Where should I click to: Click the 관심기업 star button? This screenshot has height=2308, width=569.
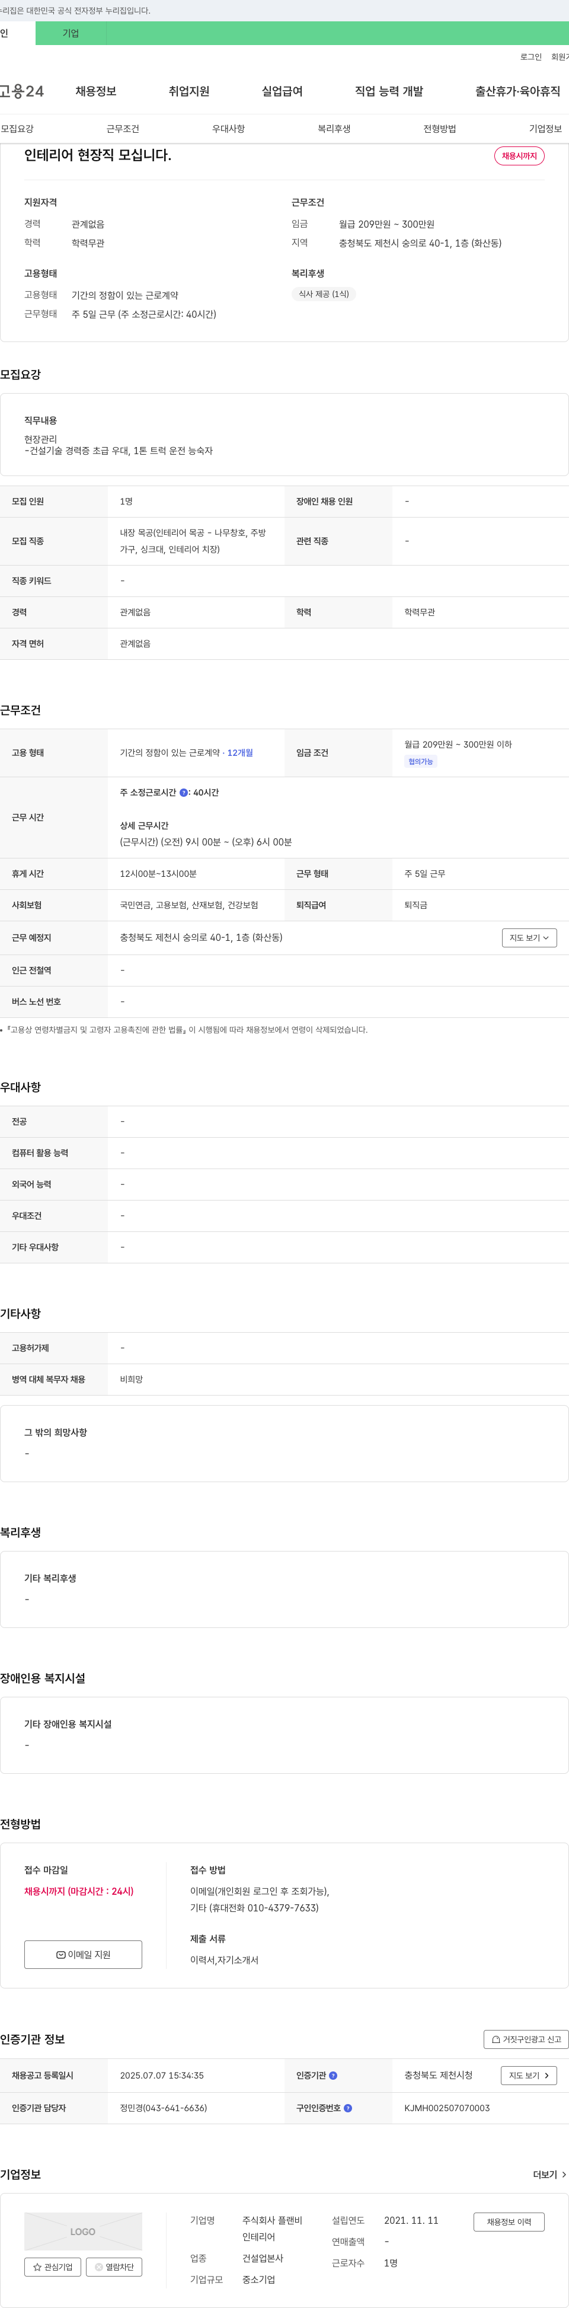pyautogui.click(x=53, y=2266)
